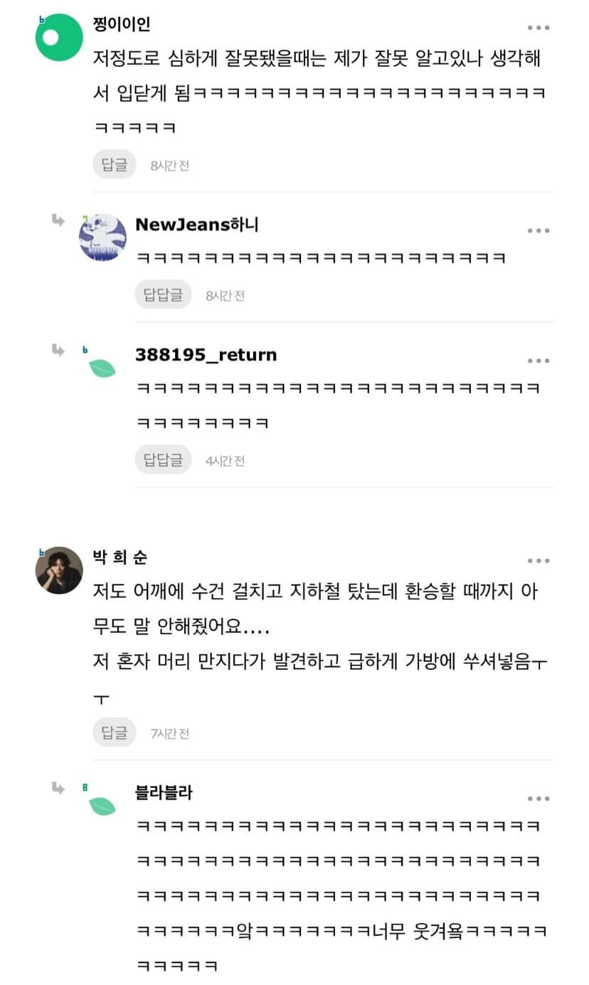
Task: Click 답글 under 박 희 순's comment
Action: [114, 732]
